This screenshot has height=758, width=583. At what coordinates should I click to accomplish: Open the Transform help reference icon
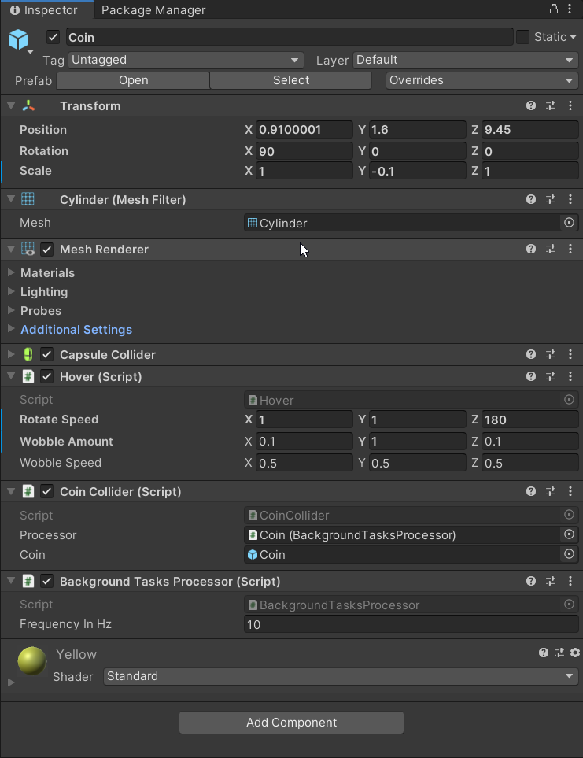tap(531, 106)
